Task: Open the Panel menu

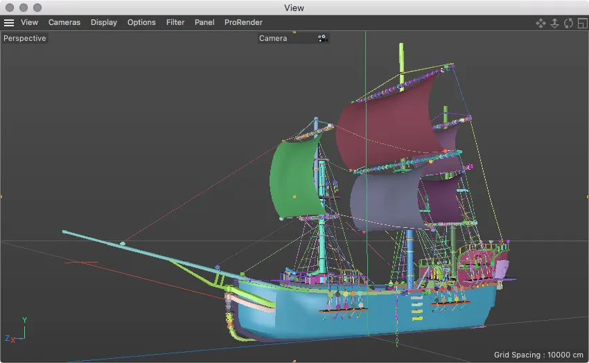Action: click(x=204, y=22)
